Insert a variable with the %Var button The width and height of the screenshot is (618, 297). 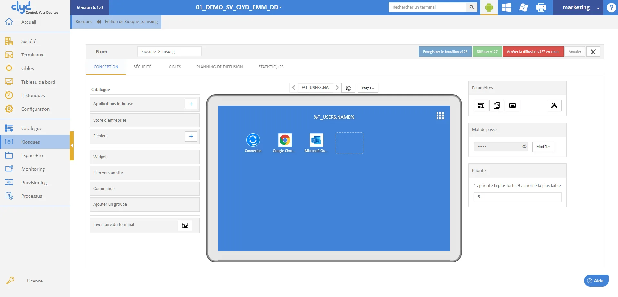[348, 88]
